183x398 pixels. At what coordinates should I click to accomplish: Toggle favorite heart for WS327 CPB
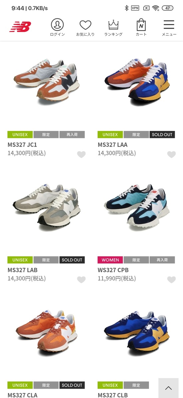(x=171, y=279)
